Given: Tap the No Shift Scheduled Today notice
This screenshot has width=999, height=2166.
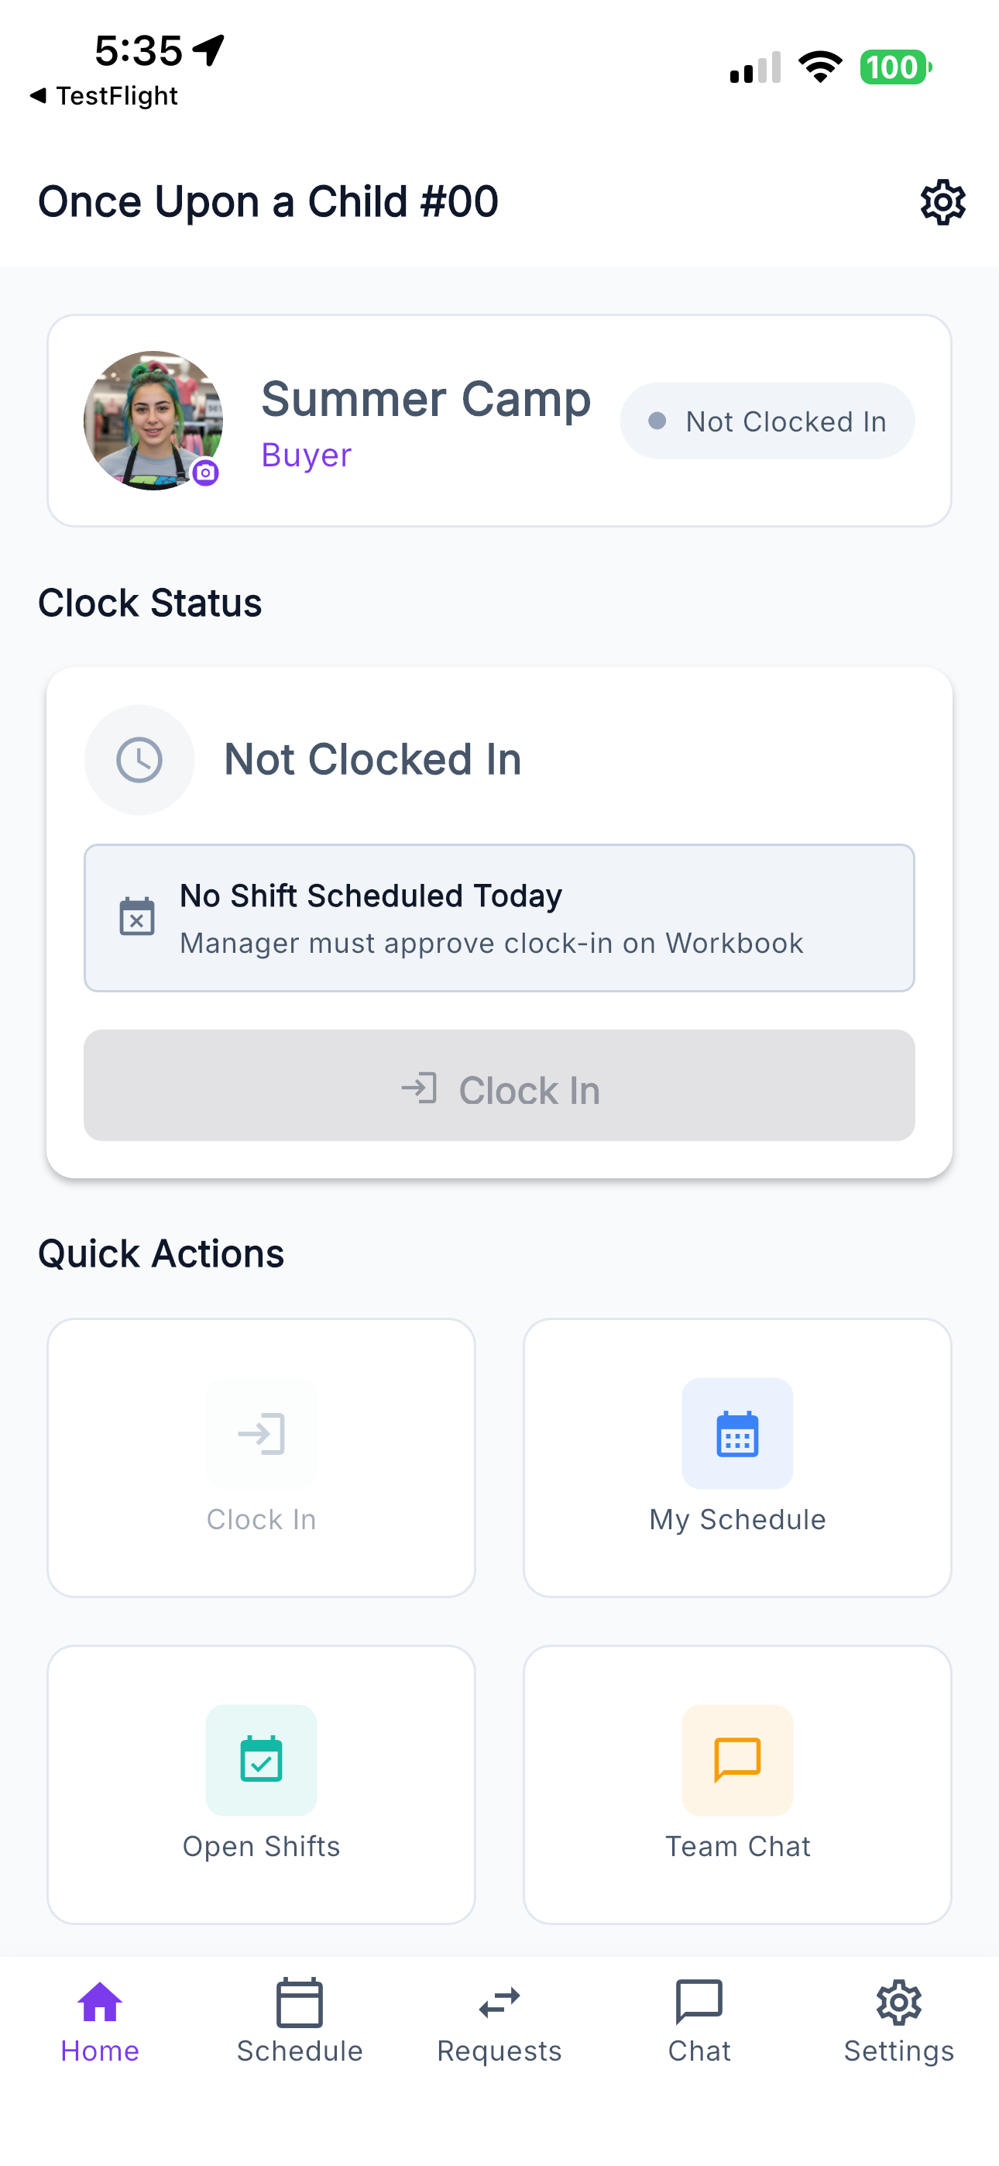Looking at the screenshot, I should click(499, 917).
